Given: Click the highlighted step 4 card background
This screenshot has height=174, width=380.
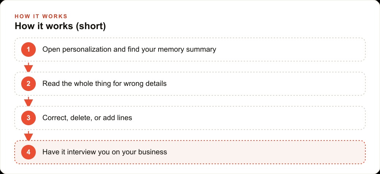Looking at the screenshot, I should (x=267, y=152).
